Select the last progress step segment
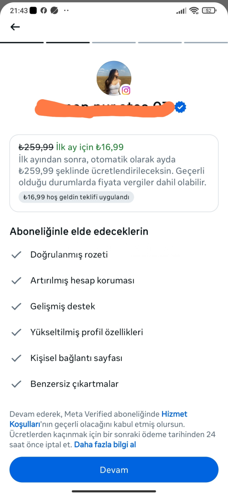This screenshot has width=228, height=496. pos(206,42)
